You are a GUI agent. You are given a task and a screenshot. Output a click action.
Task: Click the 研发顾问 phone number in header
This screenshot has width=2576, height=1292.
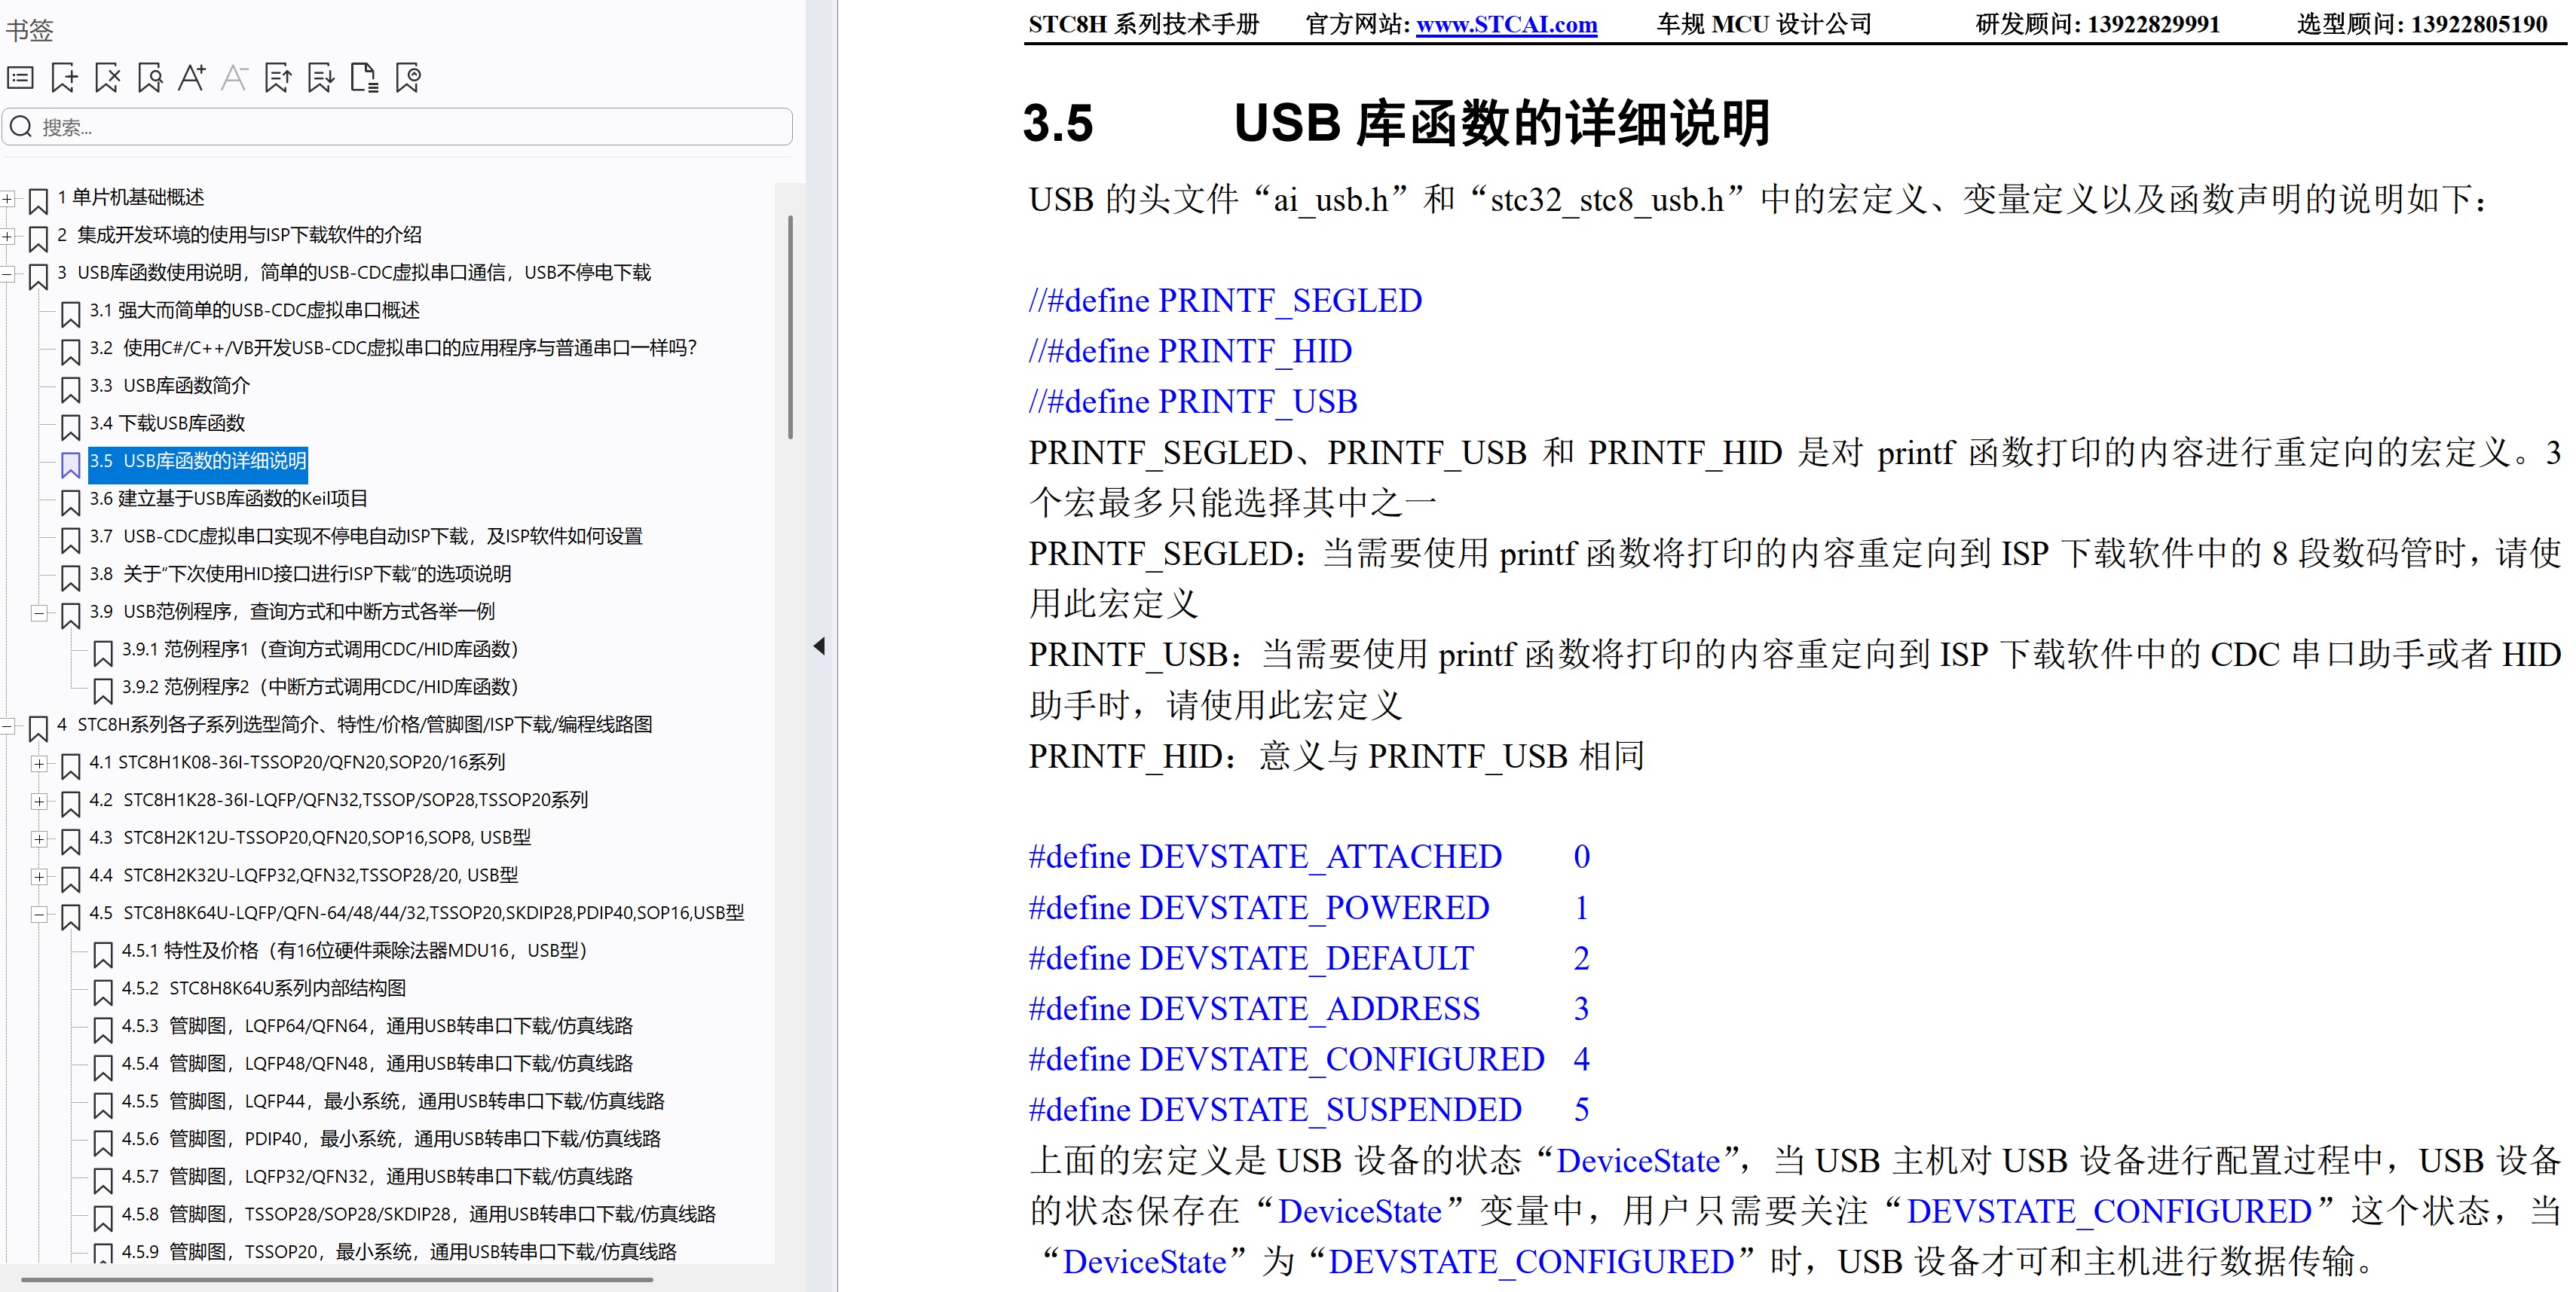click(x=2154, y=24)
